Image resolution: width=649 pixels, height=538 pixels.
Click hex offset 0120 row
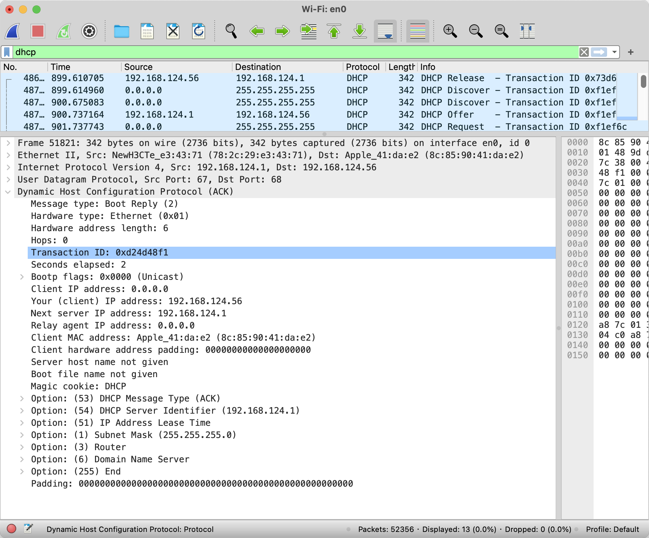(x=578, y=325)
